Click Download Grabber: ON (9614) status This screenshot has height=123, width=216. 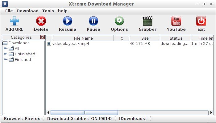pos(80,118)
